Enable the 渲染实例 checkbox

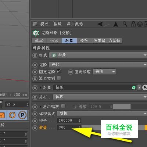click(59, 78)
